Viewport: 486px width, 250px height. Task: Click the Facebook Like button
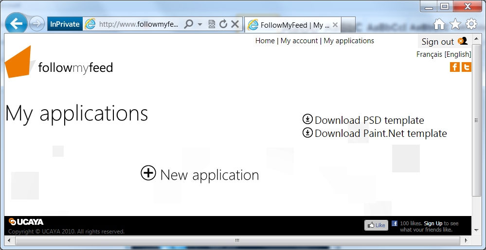(x=376, y=225)
